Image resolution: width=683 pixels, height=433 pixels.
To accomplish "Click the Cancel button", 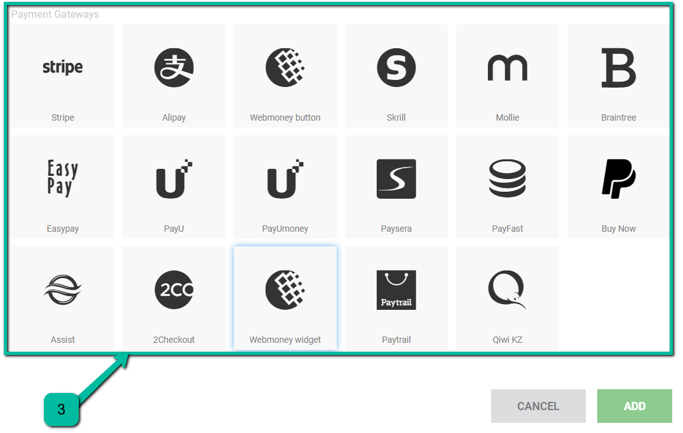I will (538, 406).
